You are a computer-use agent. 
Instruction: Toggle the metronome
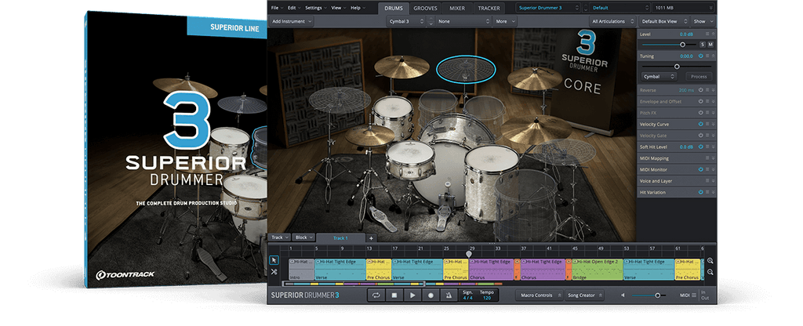(449, 295)
